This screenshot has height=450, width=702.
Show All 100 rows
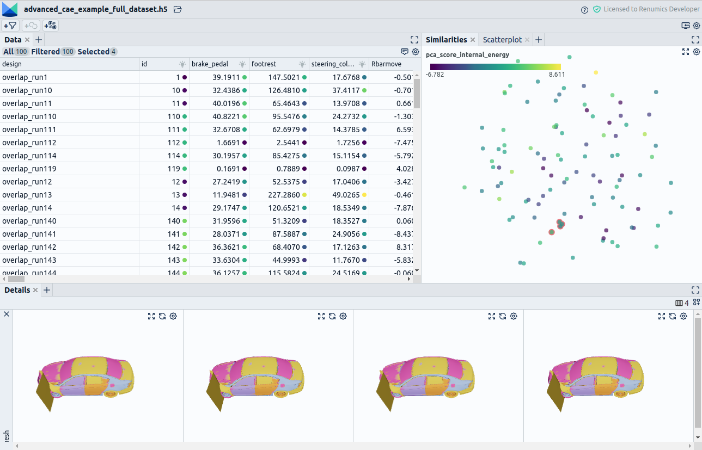pyautogui.click(x=16, y=52)
